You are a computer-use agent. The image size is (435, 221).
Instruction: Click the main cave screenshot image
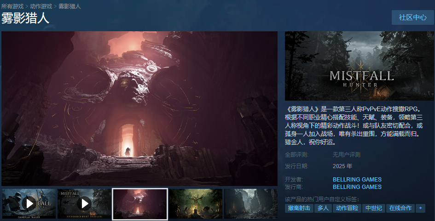click(139, 108)
